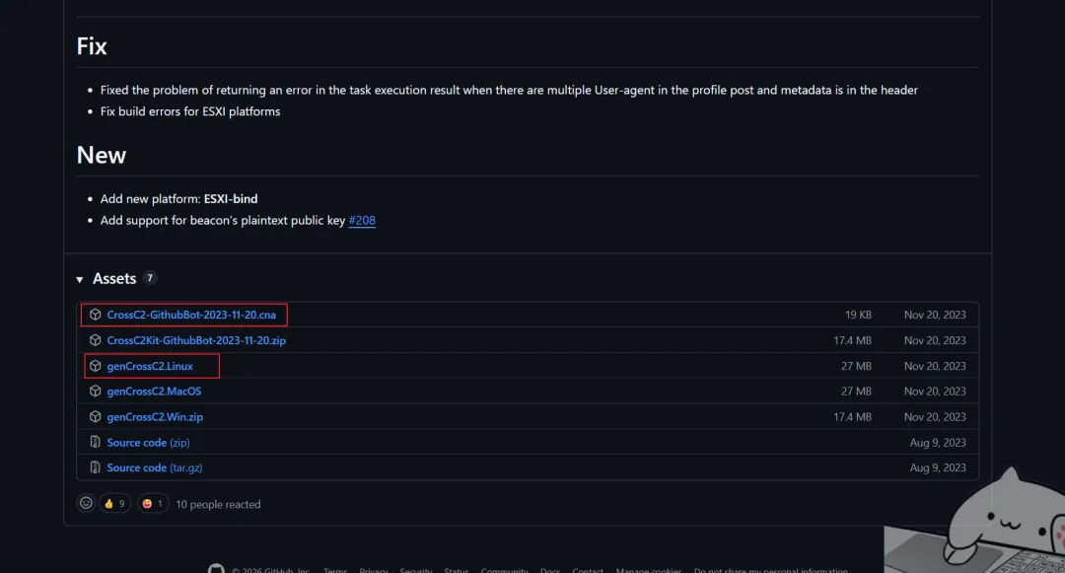Screen dimensions: 1065x573
Task: Download CrossC2-GithubBot-2023-11-20.cna file
Action: (x=191, y=315)
